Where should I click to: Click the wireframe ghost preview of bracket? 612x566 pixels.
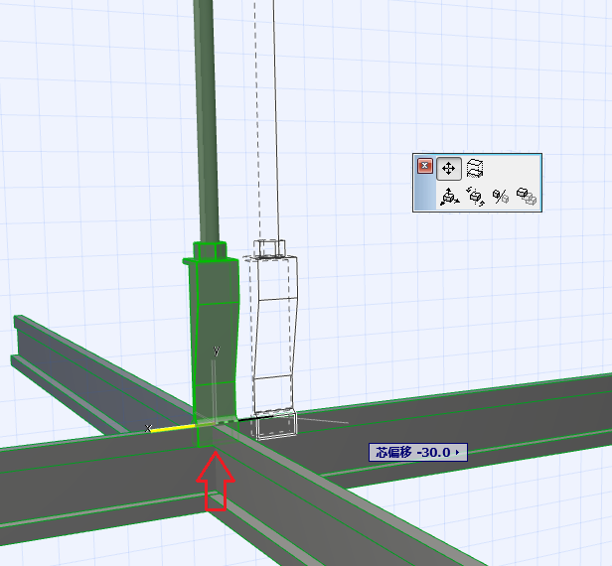pos(274,340)
